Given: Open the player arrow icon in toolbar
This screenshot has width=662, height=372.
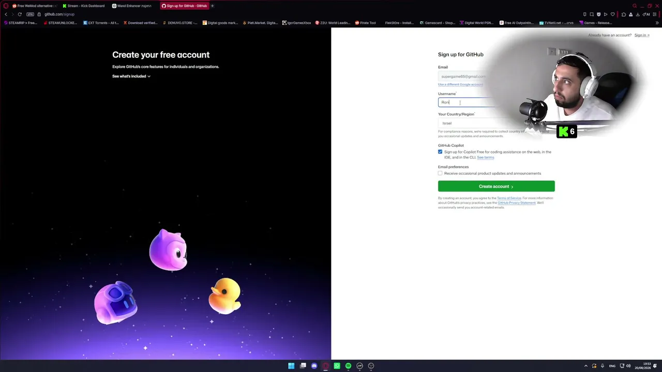Looking at the screenshot, I should point(606,14).
